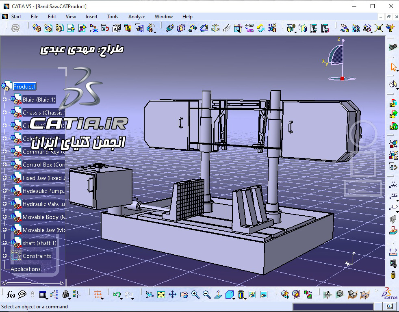
Task: Insert an Existing Component
Action: (x=71, y=28)
